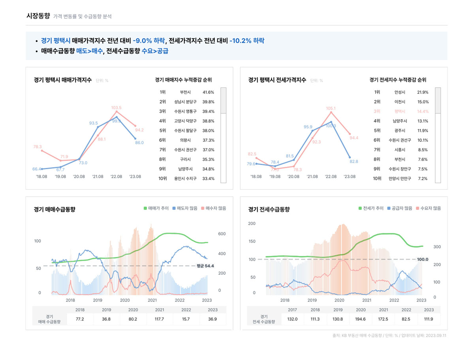Screen dimensions: 474x339
Task: Click the -10.2% 하락 summary text
Action: pyautogui.click(x=247, y=41)
